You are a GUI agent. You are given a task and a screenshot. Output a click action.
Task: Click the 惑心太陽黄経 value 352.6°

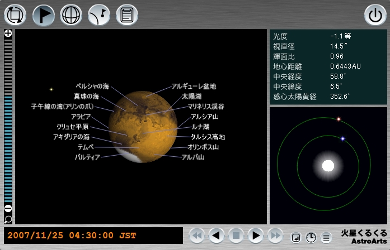[x=340, y=96]
